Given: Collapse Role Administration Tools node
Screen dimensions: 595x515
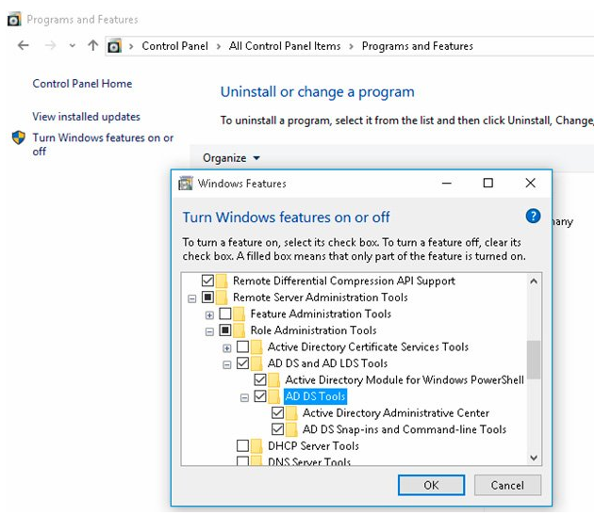Looking at the screenshot, I should click(209, 332).
